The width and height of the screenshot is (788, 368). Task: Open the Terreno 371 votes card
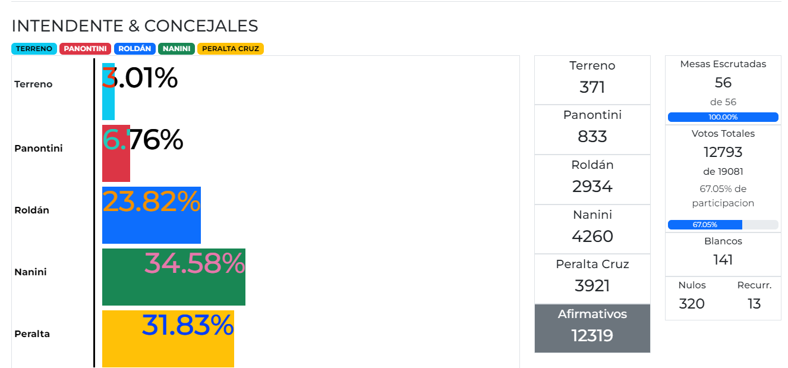click(x=592, y=80)
